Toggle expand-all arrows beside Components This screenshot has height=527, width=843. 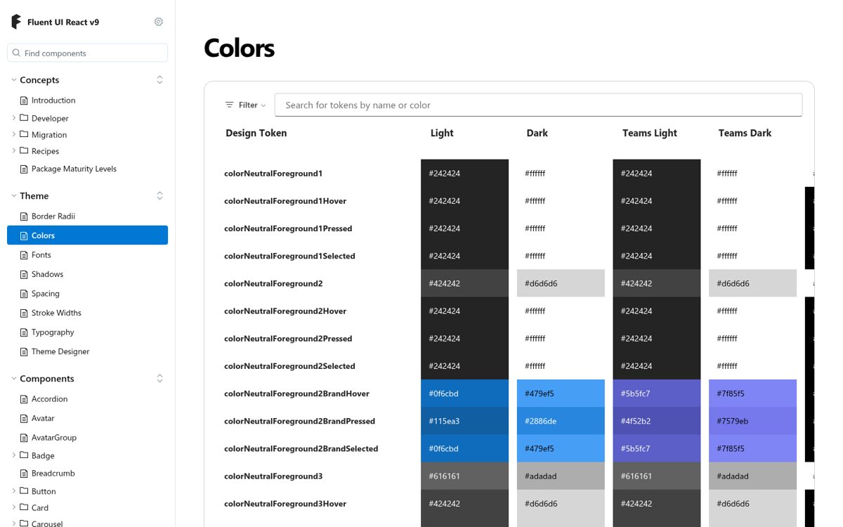[159, 379]
